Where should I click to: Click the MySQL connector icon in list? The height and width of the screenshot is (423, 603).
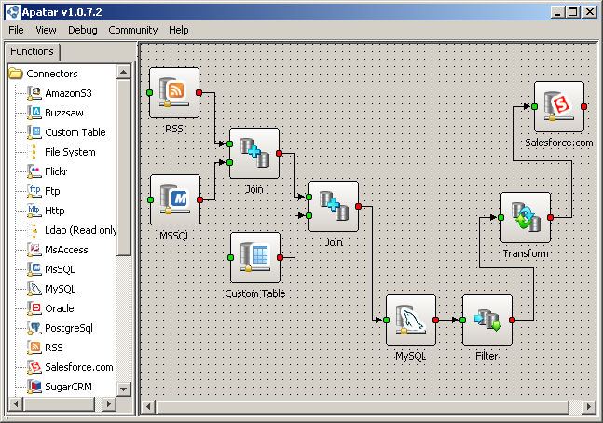coord(34,289)
